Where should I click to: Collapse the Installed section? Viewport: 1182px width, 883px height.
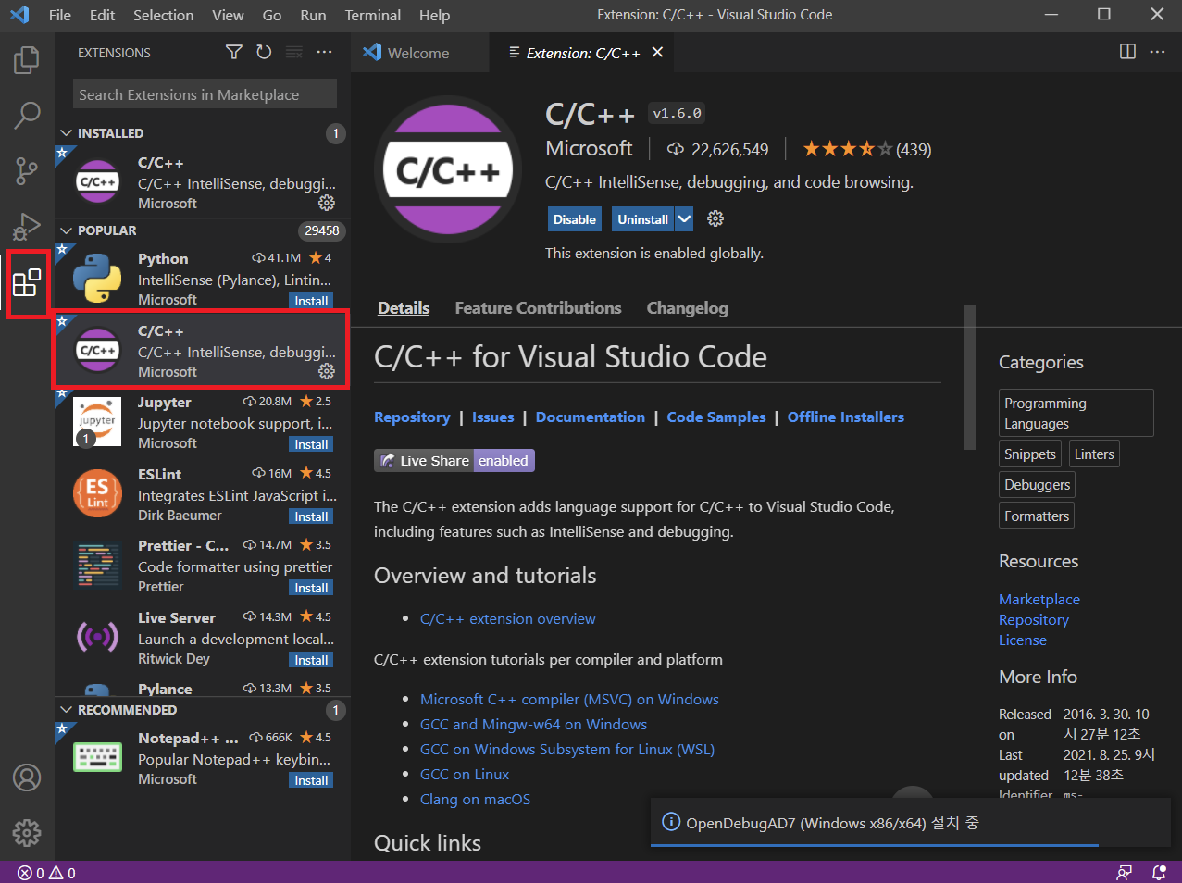pyautogui.click(x=202, y=133)
